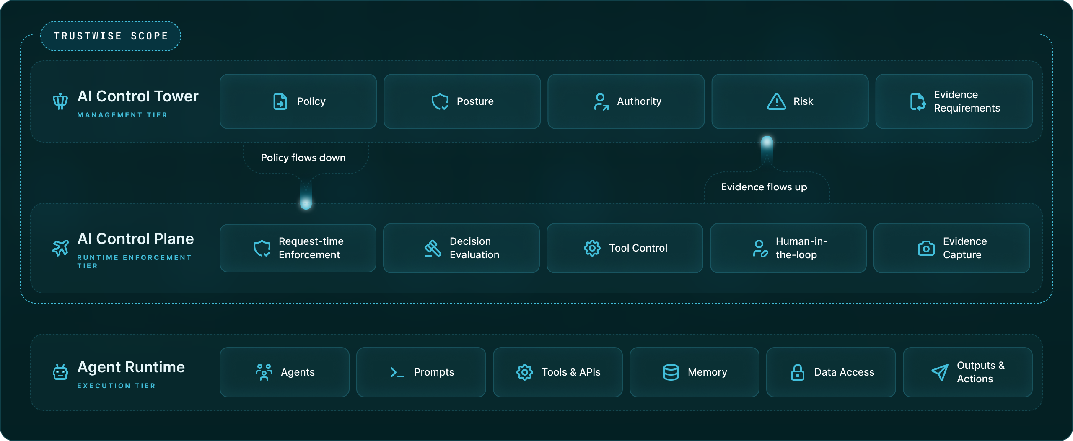Image resolution: width=1073 pixels, height=441 pixels.
Task: Select the Data Access card label
Action: pos(844,372)
